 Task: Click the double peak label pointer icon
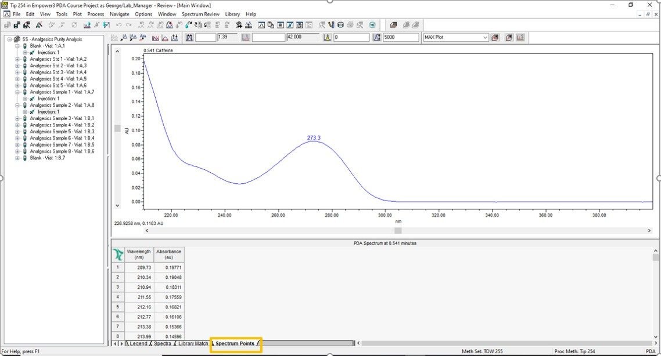pos(133,38)
